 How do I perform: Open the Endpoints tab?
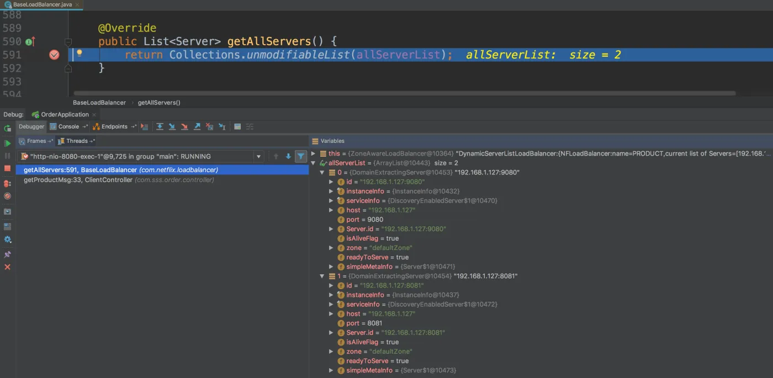114,127
